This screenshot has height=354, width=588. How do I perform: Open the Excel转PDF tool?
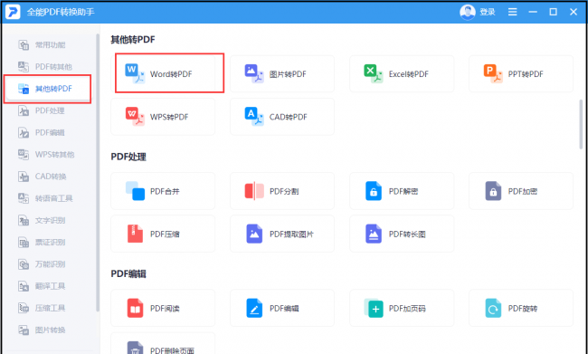pos(402,73)
